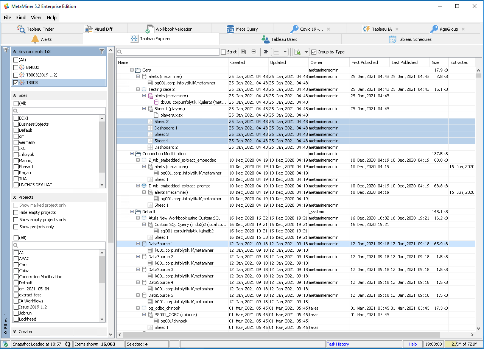Image resolution: width=484 pixels, height=349 pixels.
Task: Check the Germany site checkbox
Action: pos(16,142)
